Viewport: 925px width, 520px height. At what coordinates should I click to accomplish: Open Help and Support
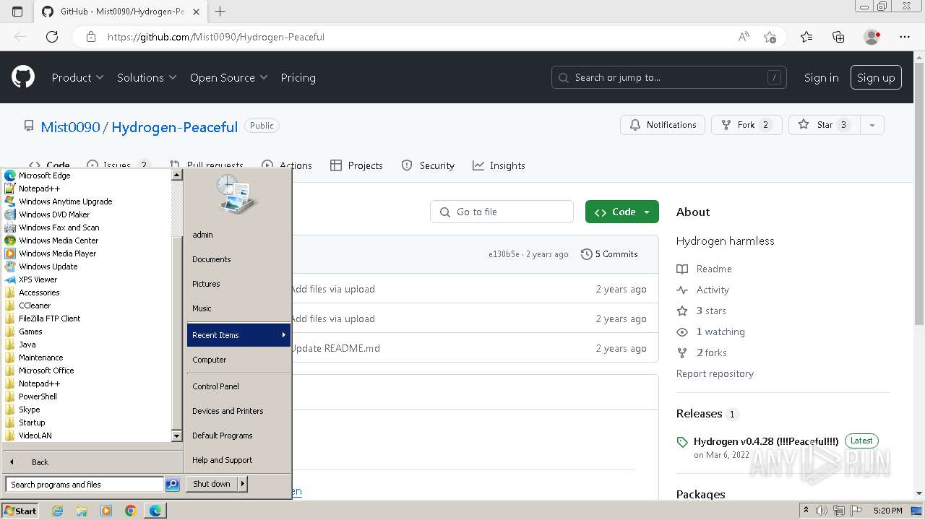[238, 460]
